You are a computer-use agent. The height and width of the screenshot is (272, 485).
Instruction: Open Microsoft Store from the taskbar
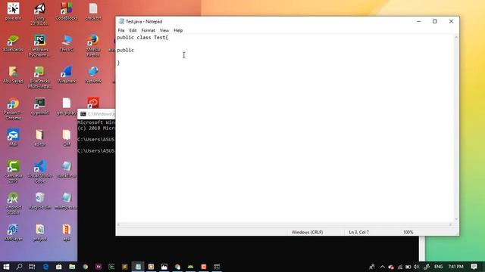coord(59,267)
